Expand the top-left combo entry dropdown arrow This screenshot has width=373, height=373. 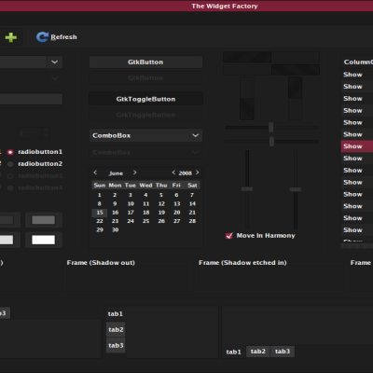tap(54, 62)
